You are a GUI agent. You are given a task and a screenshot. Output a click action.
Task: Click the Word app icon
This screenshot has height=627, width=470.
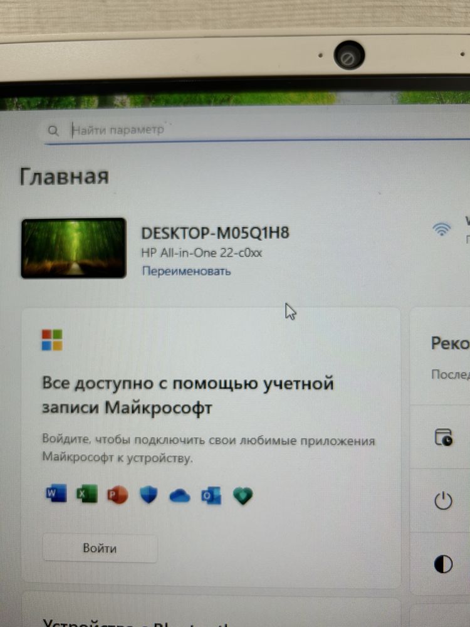click(56, 493)
